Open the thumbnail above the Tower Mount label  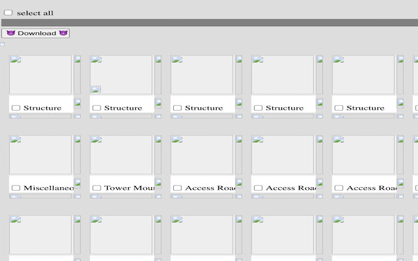(121, 155)
